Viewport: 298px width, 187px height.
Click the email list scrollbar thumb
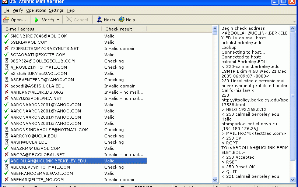pos(215,33)
